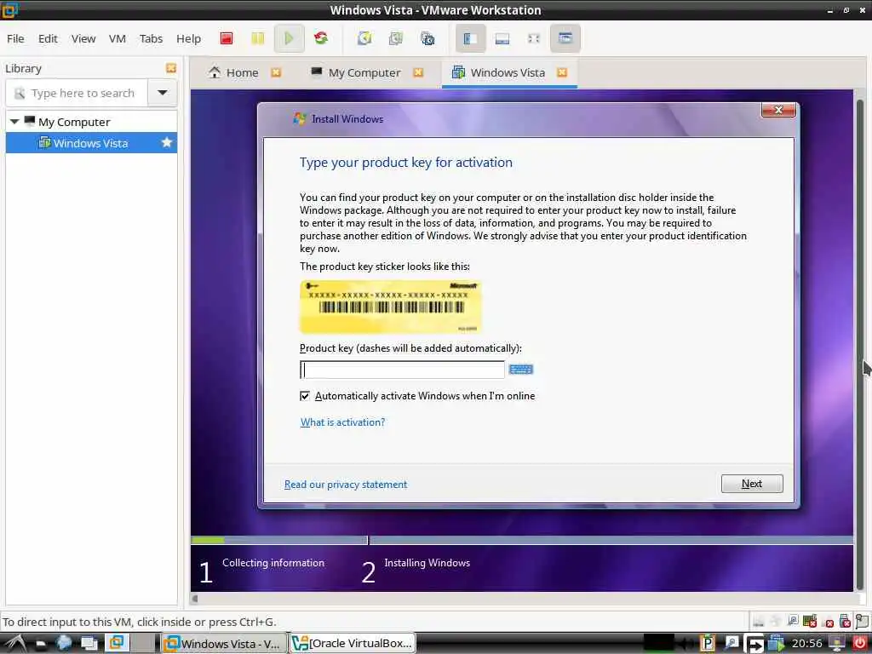Image resolution: width=872 pixels, height=654 pixels.
Task: Open the Library search dropdown arrow
Action: click(x=163, y=93)
